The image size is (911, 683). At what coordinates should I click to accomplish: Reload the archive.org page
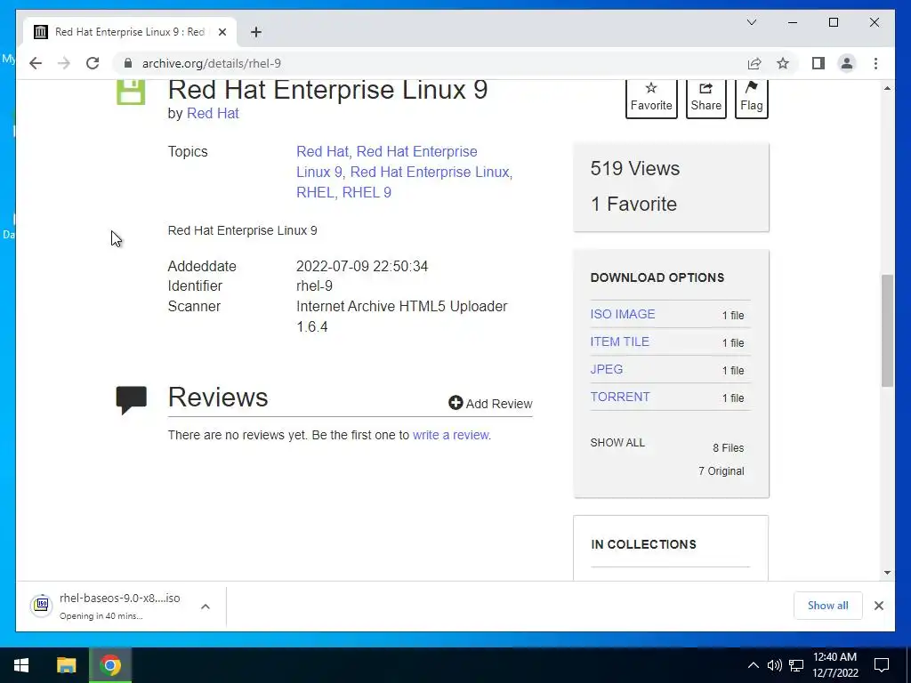click(x=93, y=63)
